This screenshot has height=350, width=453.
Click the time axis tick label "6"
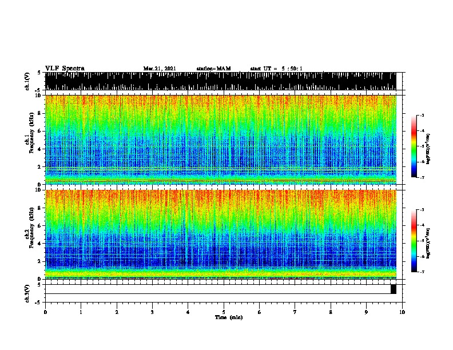[260, 312]
